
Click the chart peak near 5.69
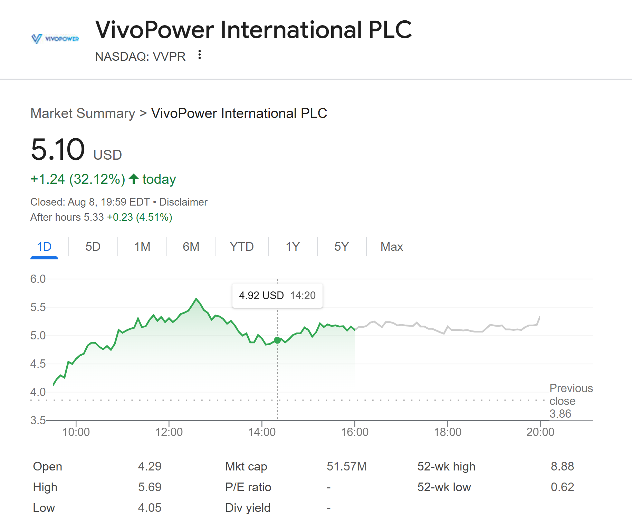(x=196, y=299)
